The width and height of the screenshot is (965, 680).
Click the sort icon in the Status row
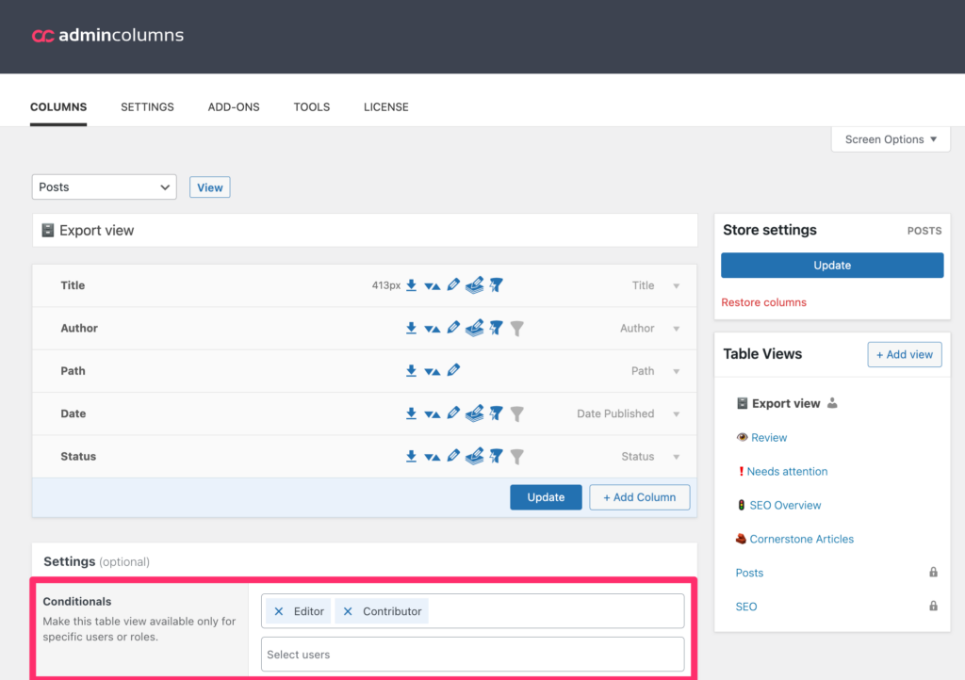click(432, 457)
